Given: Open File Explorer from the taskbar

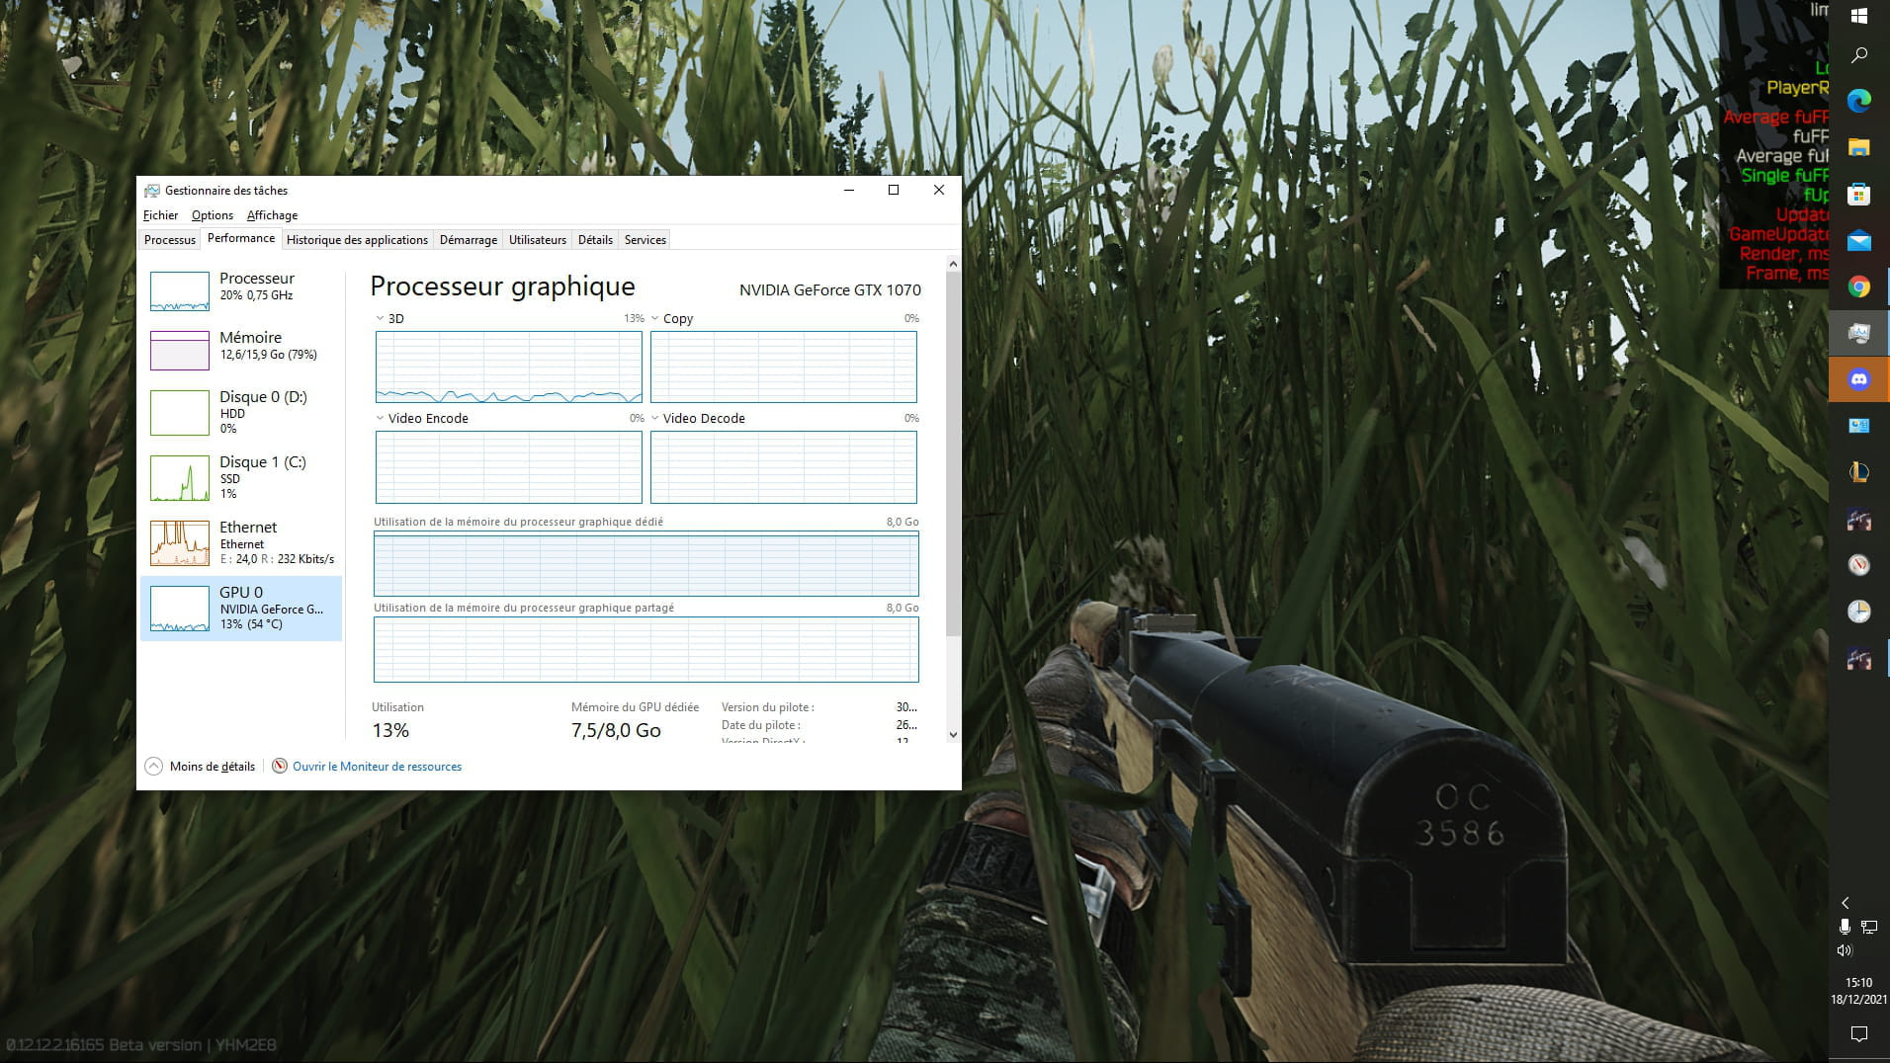Looking at the screenshot, I should pos(1858,147).
